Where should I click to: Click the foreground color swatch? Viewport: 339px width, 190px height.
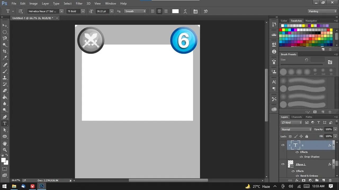tap(3, 160)
